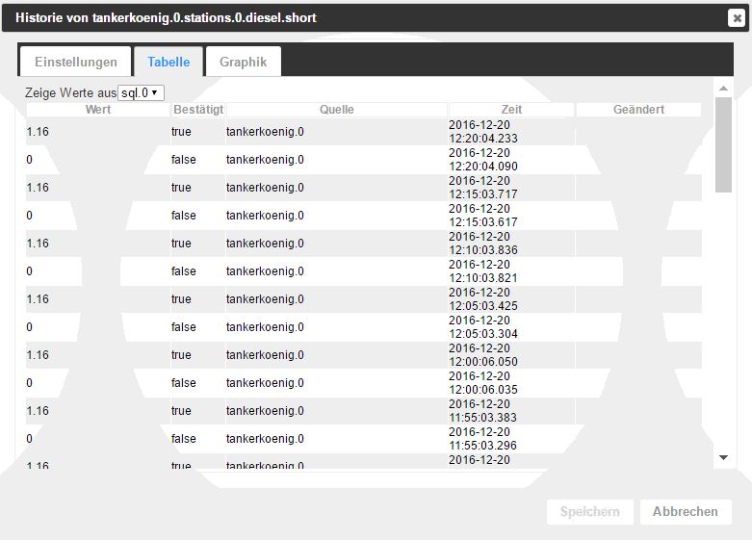Click the Wert column header

(98, 110)
